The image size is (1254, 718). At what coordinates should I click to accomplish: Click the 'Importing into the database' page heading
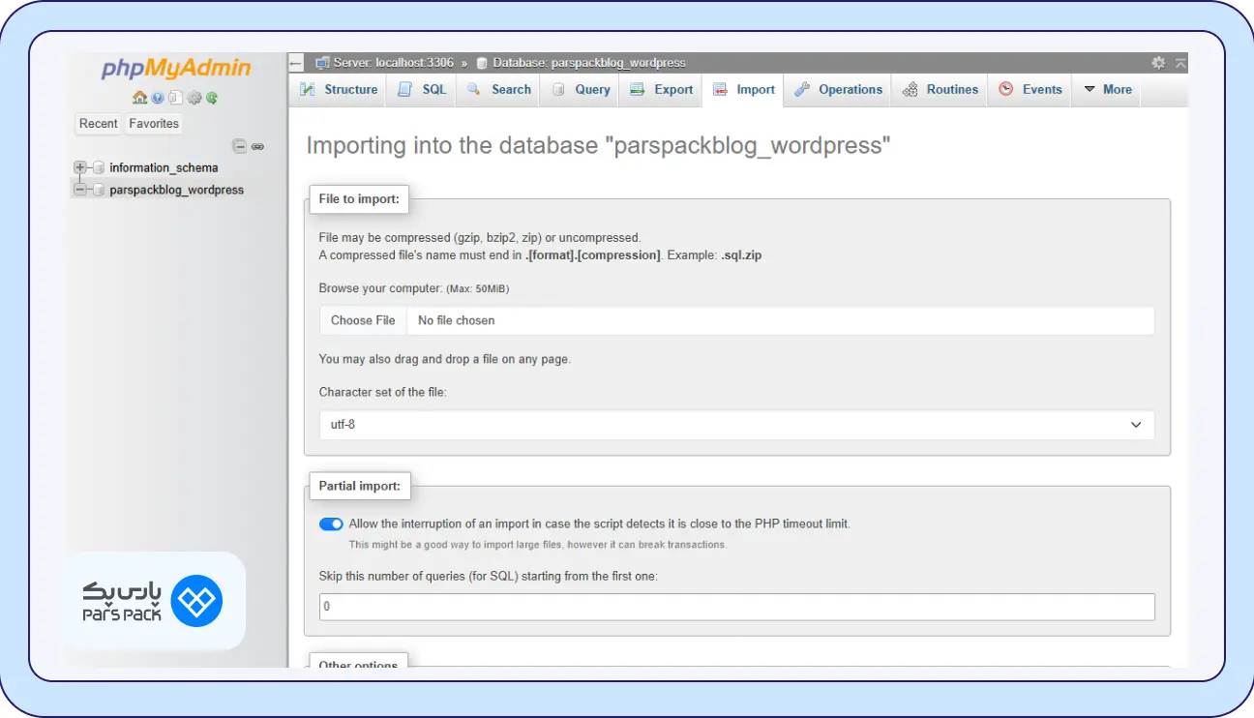tap(598, 146)
